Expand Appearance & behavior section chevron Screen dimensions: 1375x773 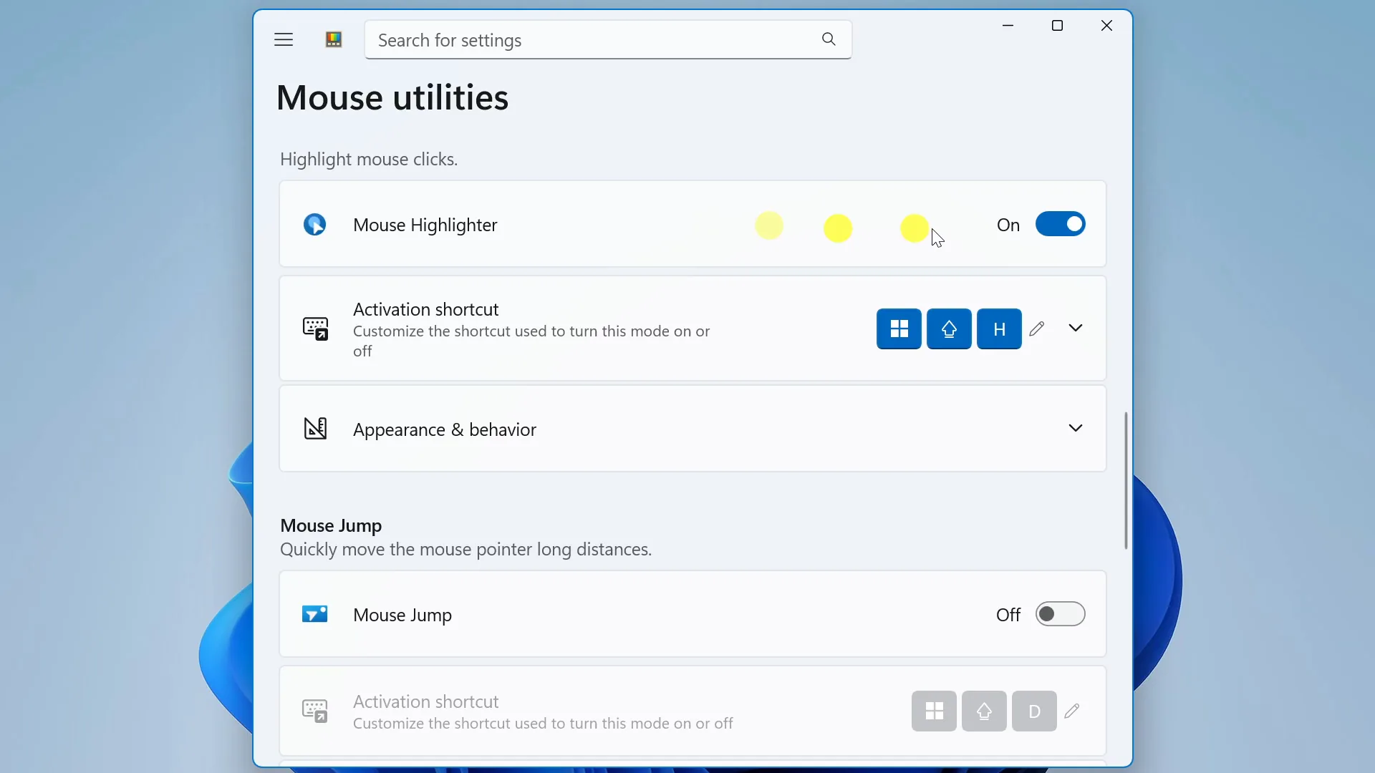(x=1076, y=428)
